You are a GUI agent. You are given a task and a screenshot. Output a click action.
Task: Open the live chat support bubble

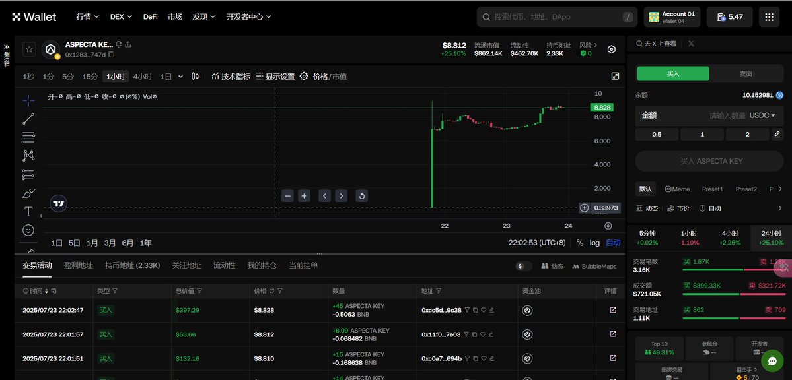click(x=772, y=361)
